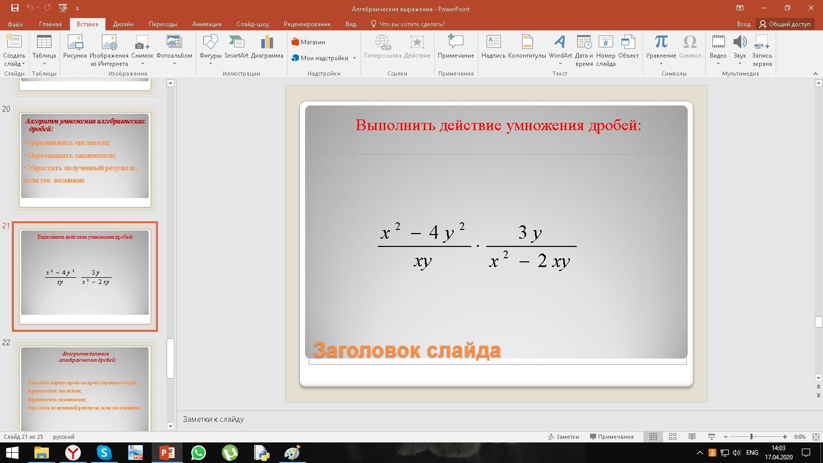Fit slide to current window button
Image resolution: width=823 pixels, height=463 pixels.
[816, 437]
